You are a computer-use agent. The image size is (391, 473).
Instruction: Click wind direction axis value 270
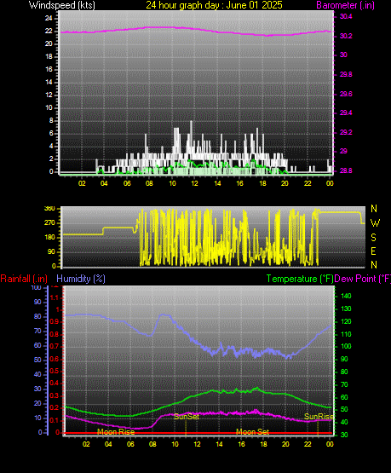click(49, 223)
